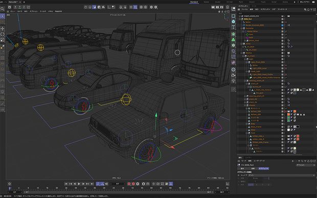Select the Rotate tool in left palette

point(3,34)
